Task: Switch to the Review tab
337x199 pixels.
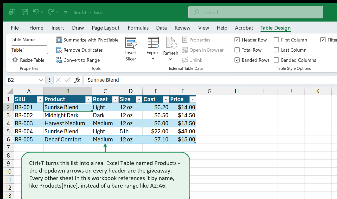Action: pyautogui.click(x=182, y=28)
